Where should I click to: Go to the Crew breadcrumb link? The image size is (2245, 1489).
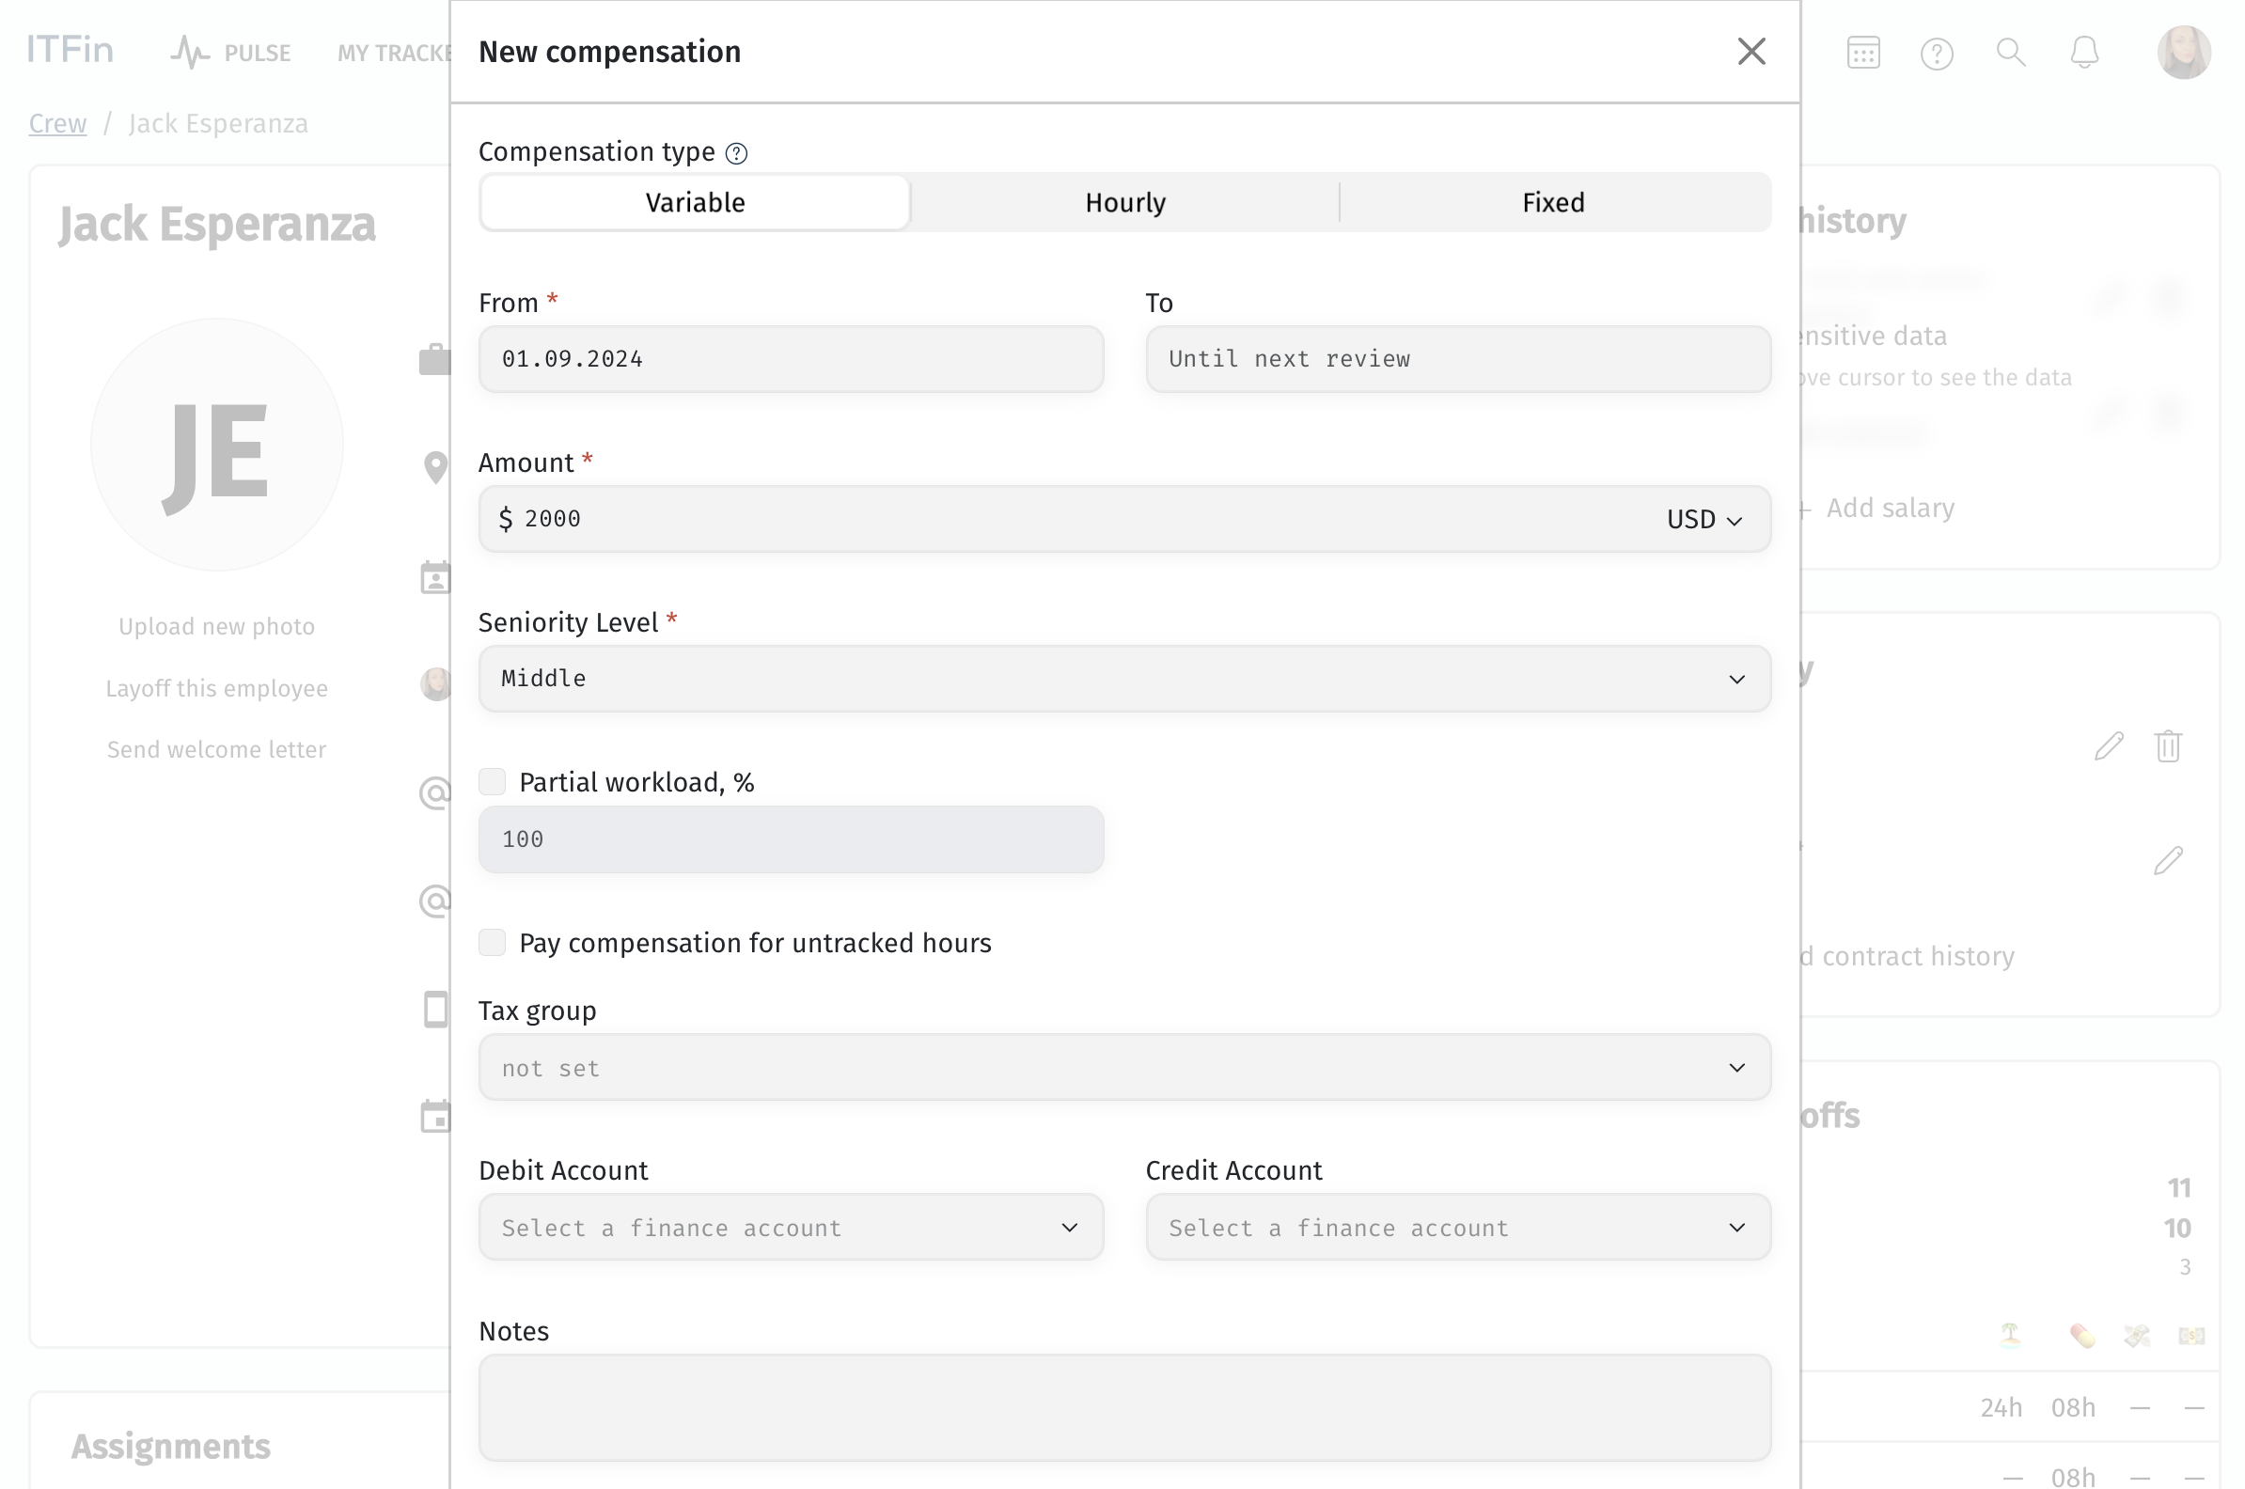(x=57, y=123)
